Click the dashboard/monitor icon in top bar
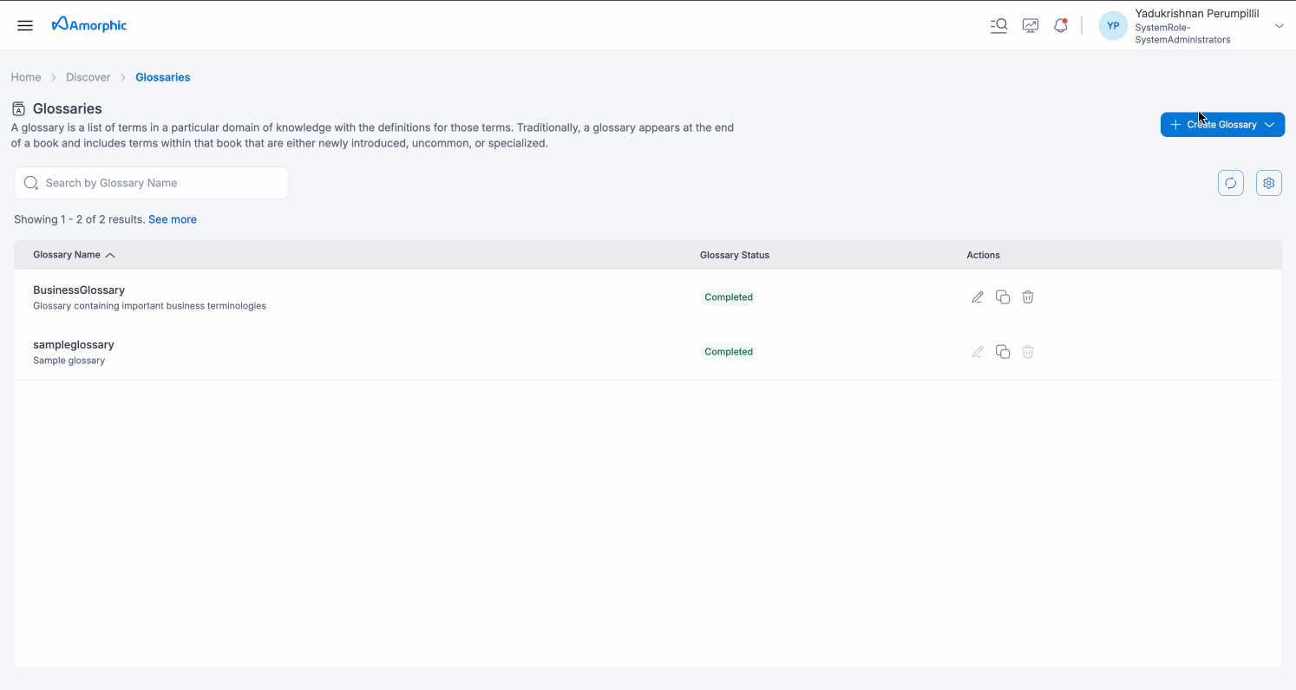 pyautogui.click(x=1030, y=25)
